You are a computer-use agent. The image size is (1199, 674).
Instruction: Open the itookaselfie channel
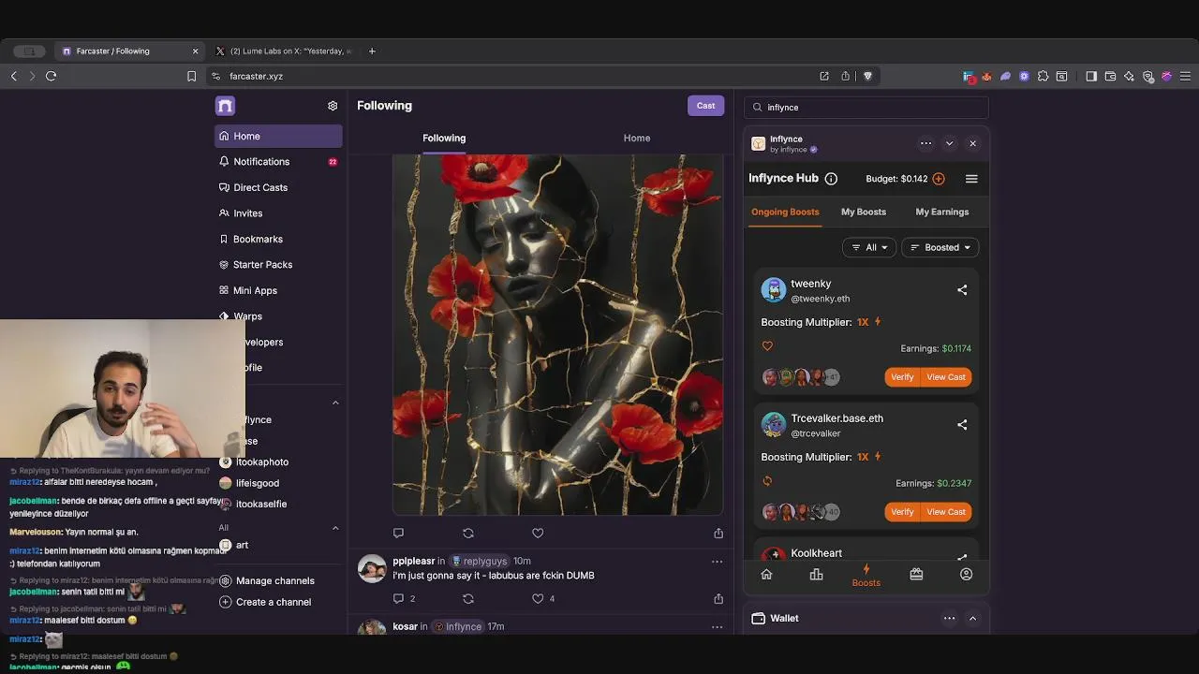tap(253, 504)
